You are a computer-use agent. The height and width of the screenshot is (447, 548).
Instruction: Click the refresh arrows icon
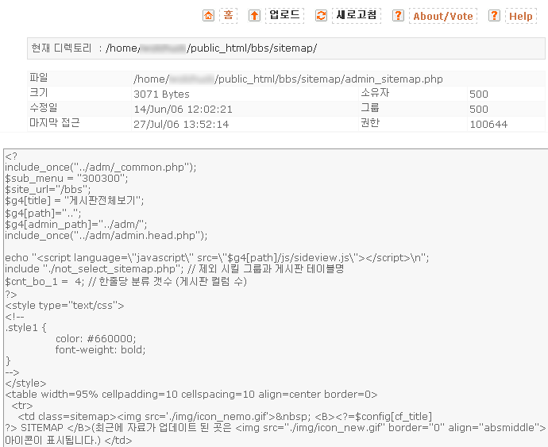coord(321,16)
